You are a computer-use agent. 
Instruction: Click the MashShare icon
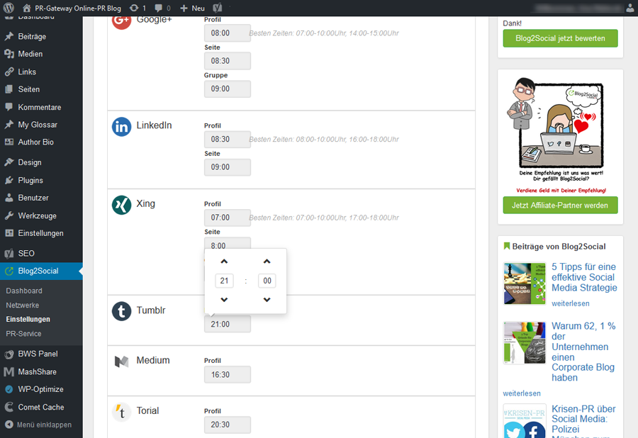click(x=9, y=371)
